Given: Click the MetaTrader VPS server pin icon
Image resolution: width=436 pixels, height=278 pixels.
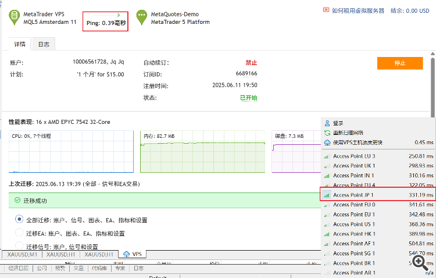Looking at the screenshot, I should [14, 17].
